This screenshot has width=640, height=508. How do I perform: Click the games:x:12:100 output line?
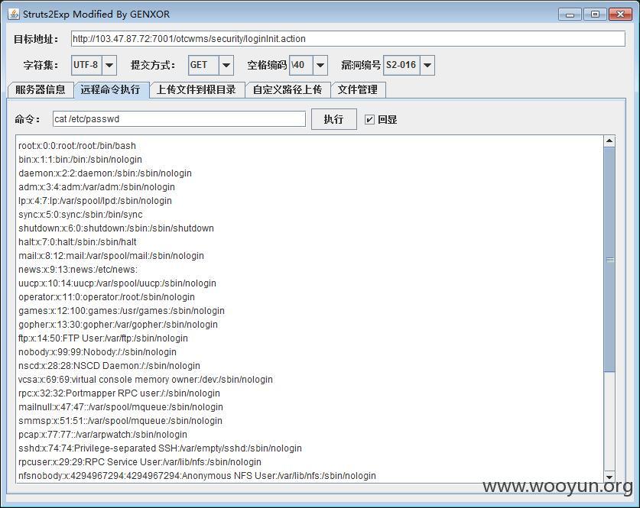pos(122,311)
